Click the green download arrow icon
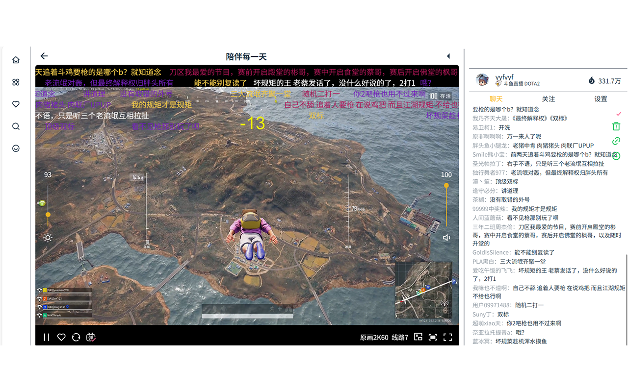Screen dimensions: 628x392 pos(617,156)
